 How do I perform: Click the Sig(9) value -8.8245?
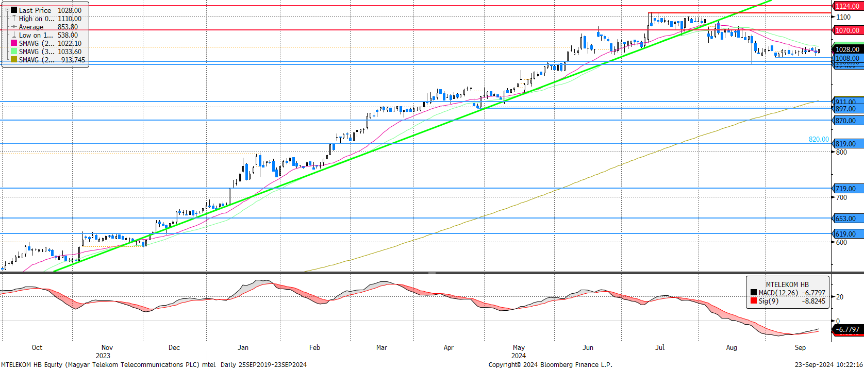point(814,301)
